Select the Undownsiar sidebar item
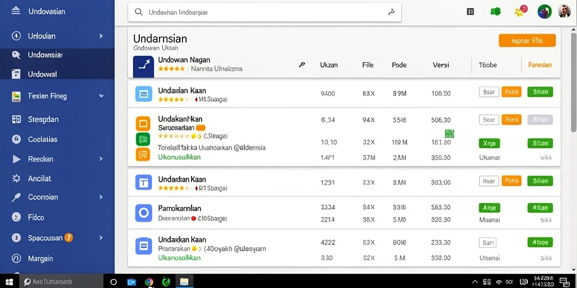The height and width of the screenshot is (288, 577). point(57,55)
